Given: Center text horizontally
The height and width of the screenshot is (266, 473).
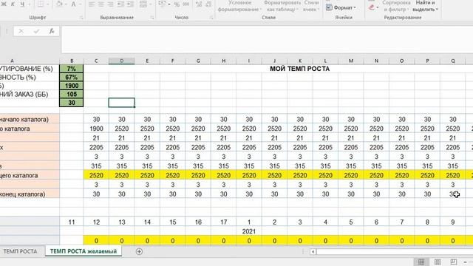Looking at the screenshot, I should coord(101,4).
